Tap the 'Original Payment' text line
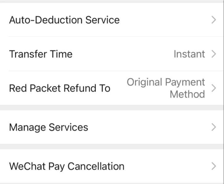The image size is (224, 184). pyautogui.click(x=166, y=82)
